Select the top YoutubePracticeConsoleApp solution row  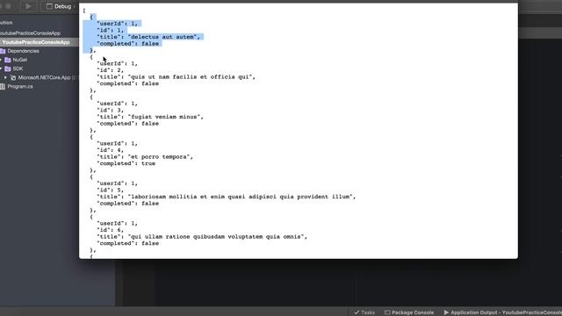[x=30, y=33]
